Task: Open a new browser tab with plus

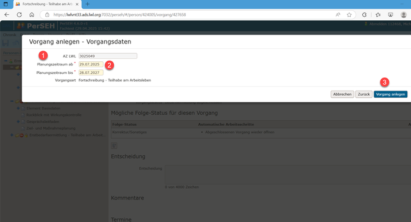Action: [x=88, y=4]
